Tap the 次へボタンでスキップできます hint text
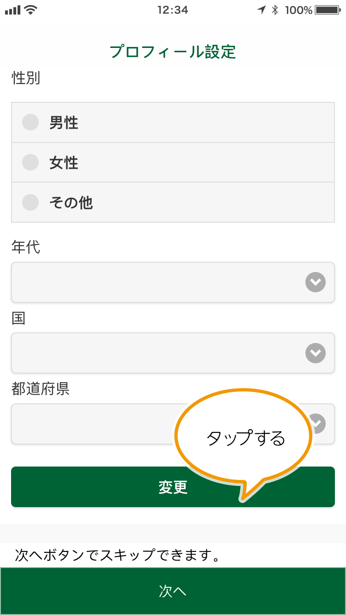Image resolution: width=346 pixels, height=615 pixels. click(117, 555)
